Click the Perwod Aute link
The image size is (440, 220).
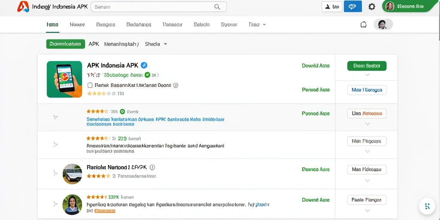pos(316,90)
